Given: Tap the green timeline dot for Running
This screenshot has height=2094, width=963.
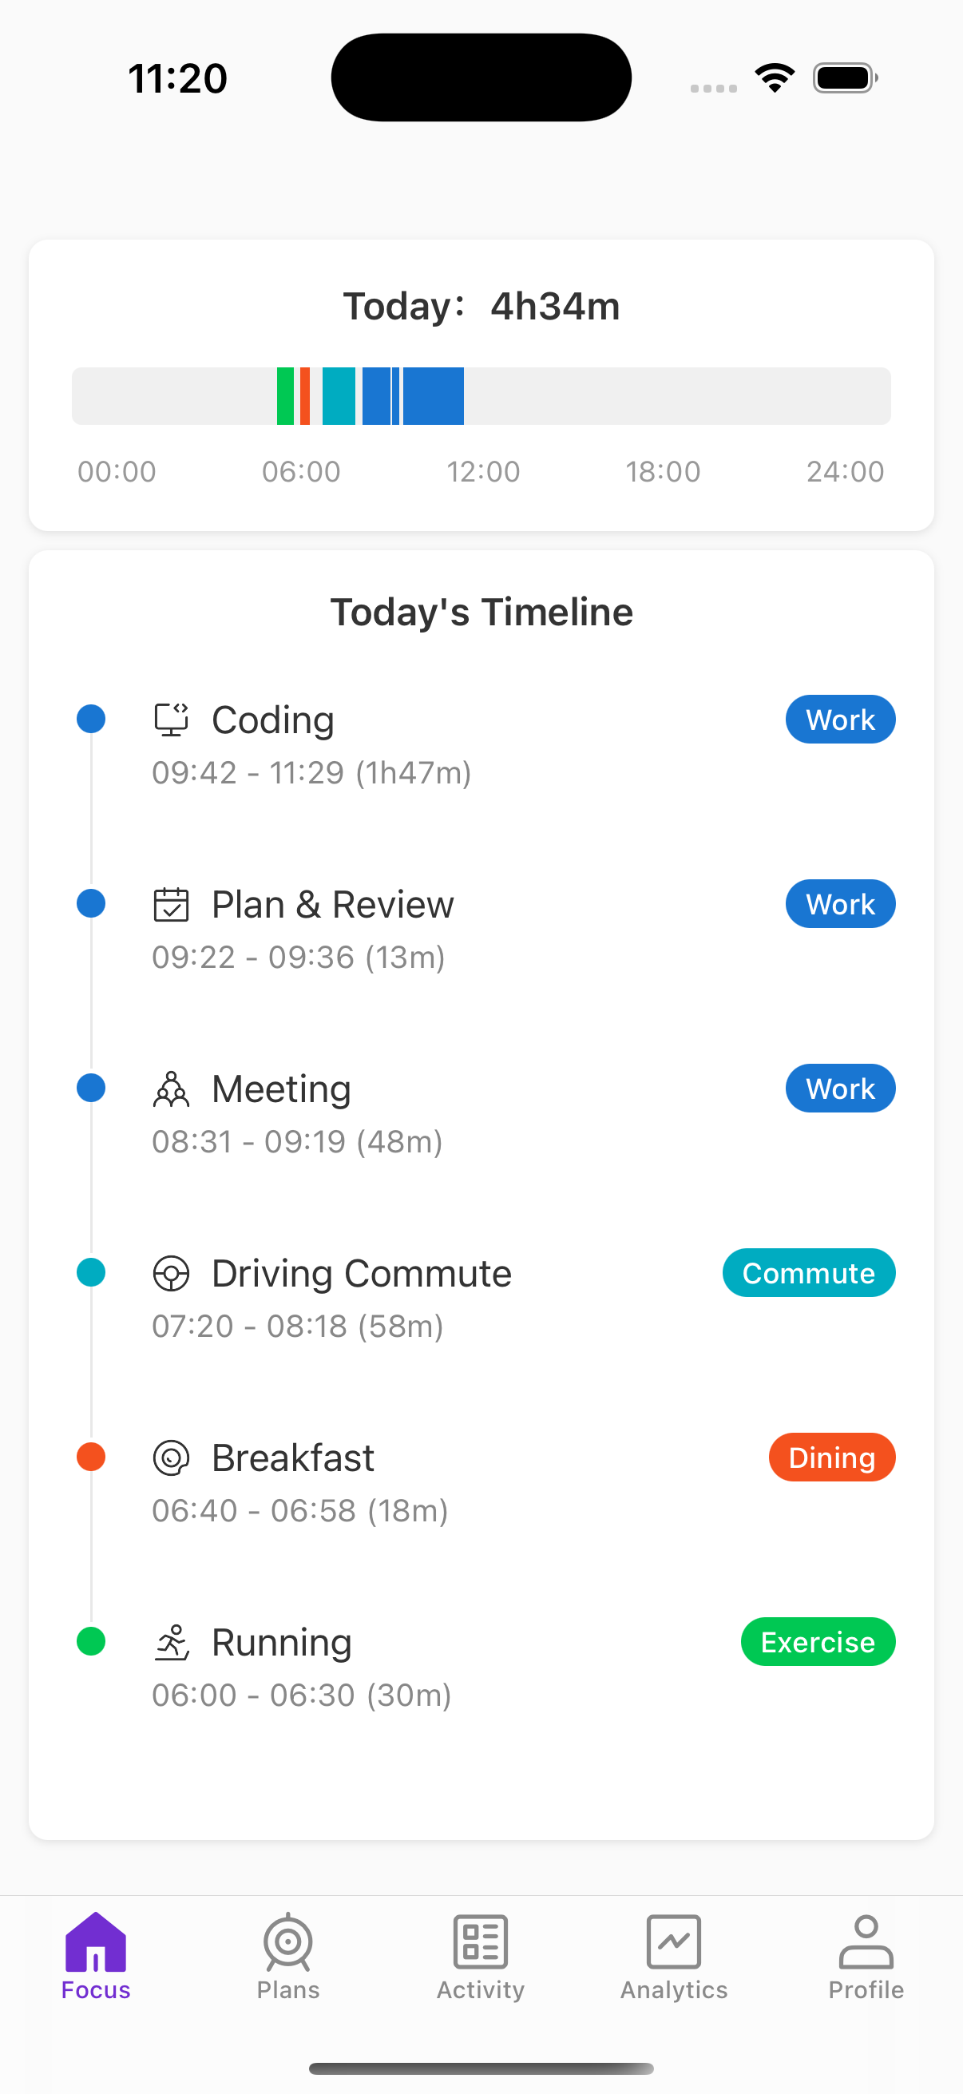Looking at the screenshot, I should 91,1642.
